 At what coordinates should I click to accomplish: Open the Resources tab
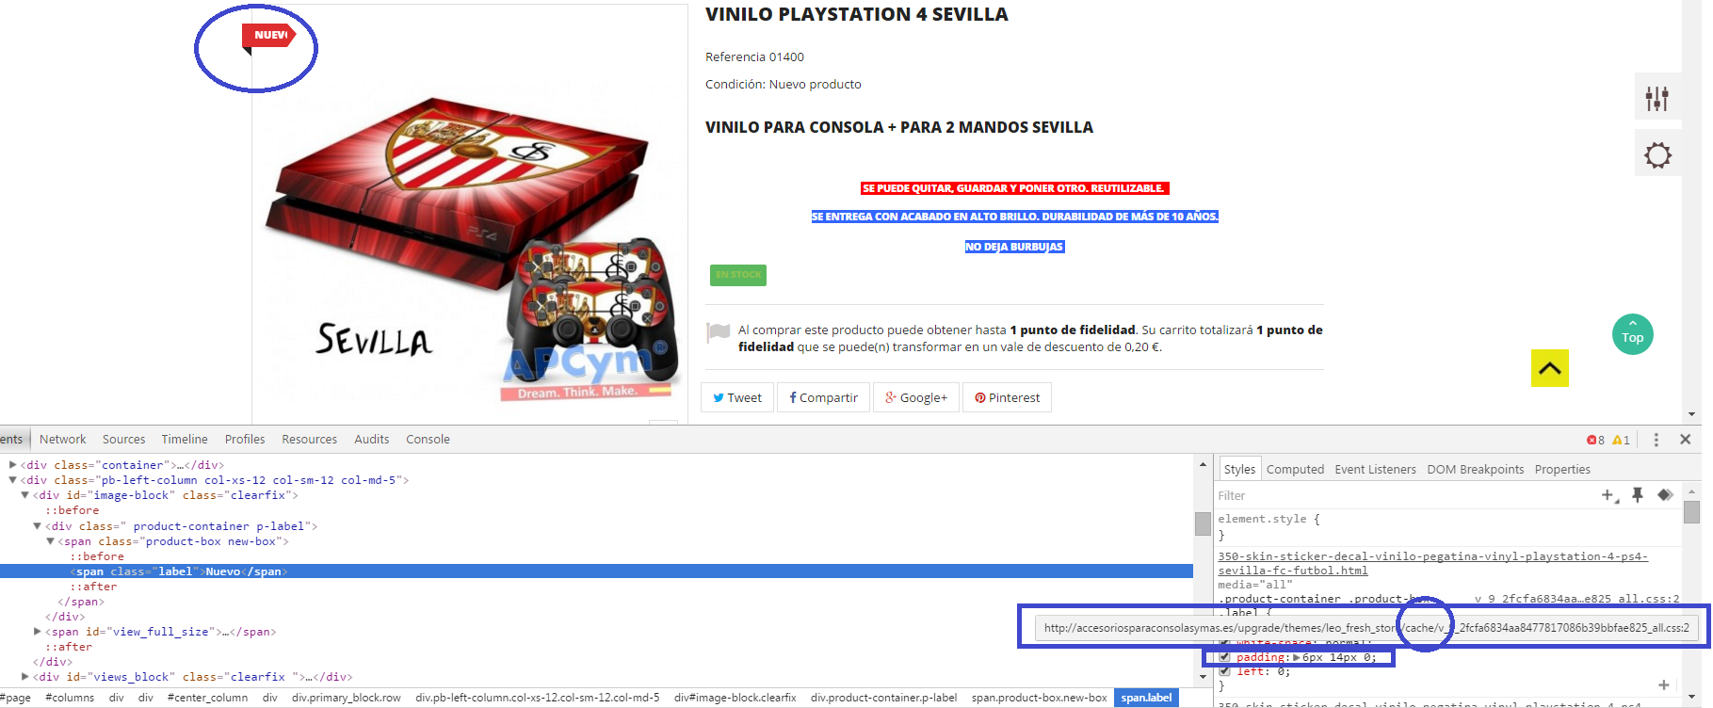(x=309, y=440)
